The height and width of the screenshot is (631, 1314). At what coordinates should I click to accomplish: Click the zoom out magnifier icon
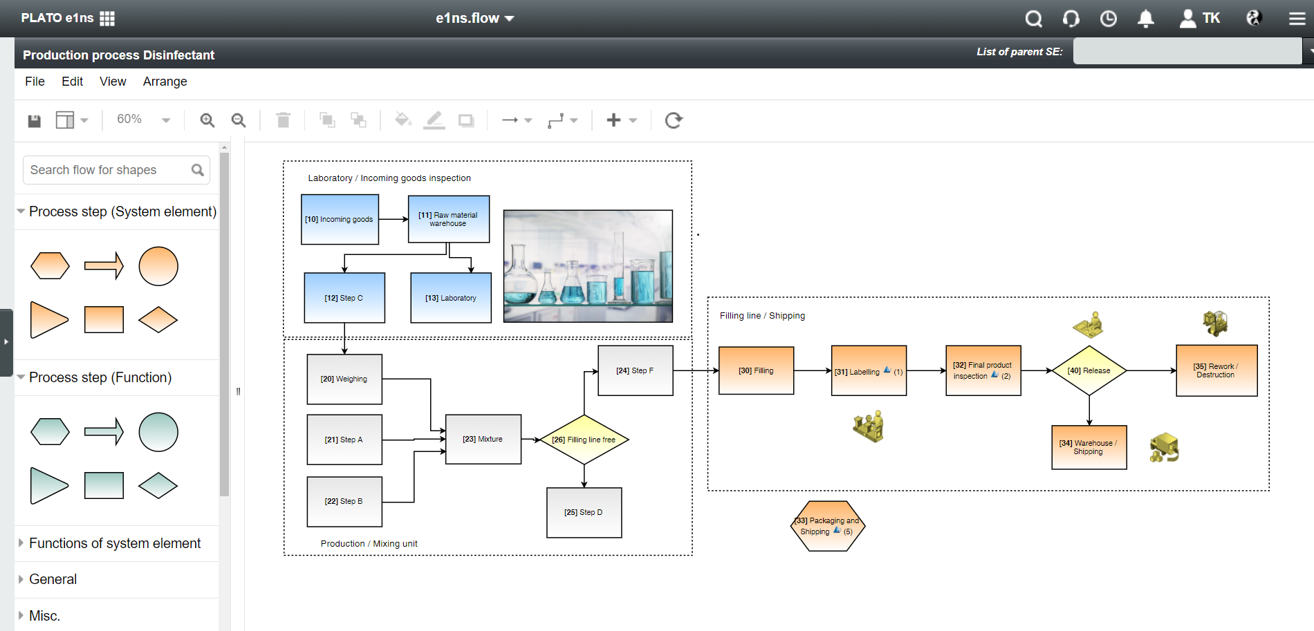click(x=239, y=120)
